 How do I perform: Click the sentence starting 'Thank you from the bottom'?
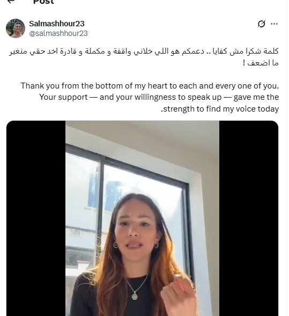click(150, 86)
